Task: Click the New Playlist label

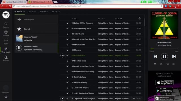Action: pyautogui.click(x=29, y=20)
